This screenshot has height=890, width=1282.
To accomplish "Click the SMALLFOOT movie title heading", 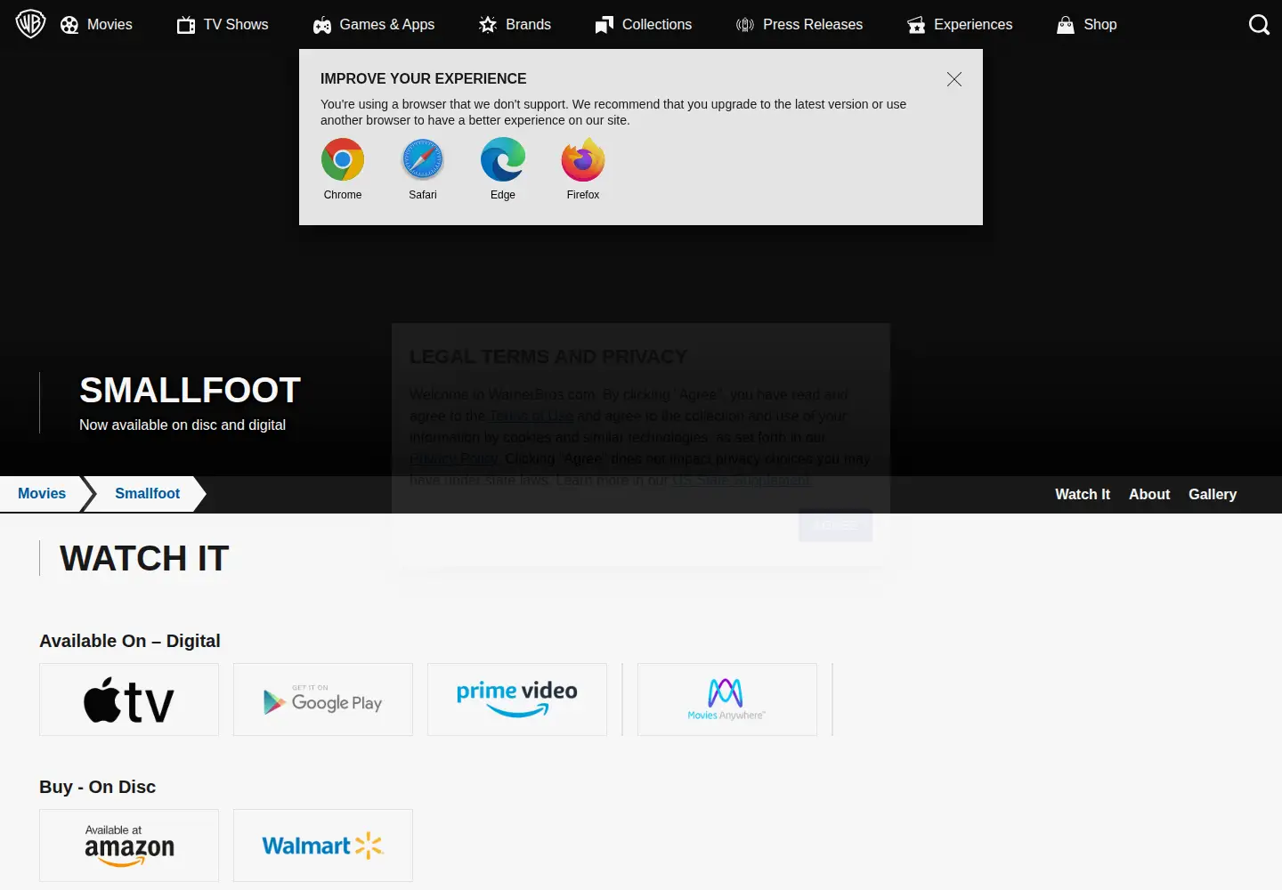I will tap(190, 390).
